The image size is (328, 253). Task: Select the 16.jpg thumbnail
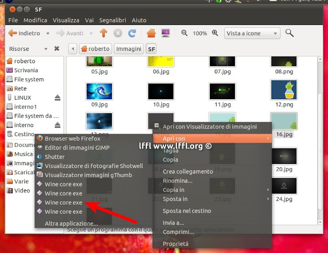284,122
